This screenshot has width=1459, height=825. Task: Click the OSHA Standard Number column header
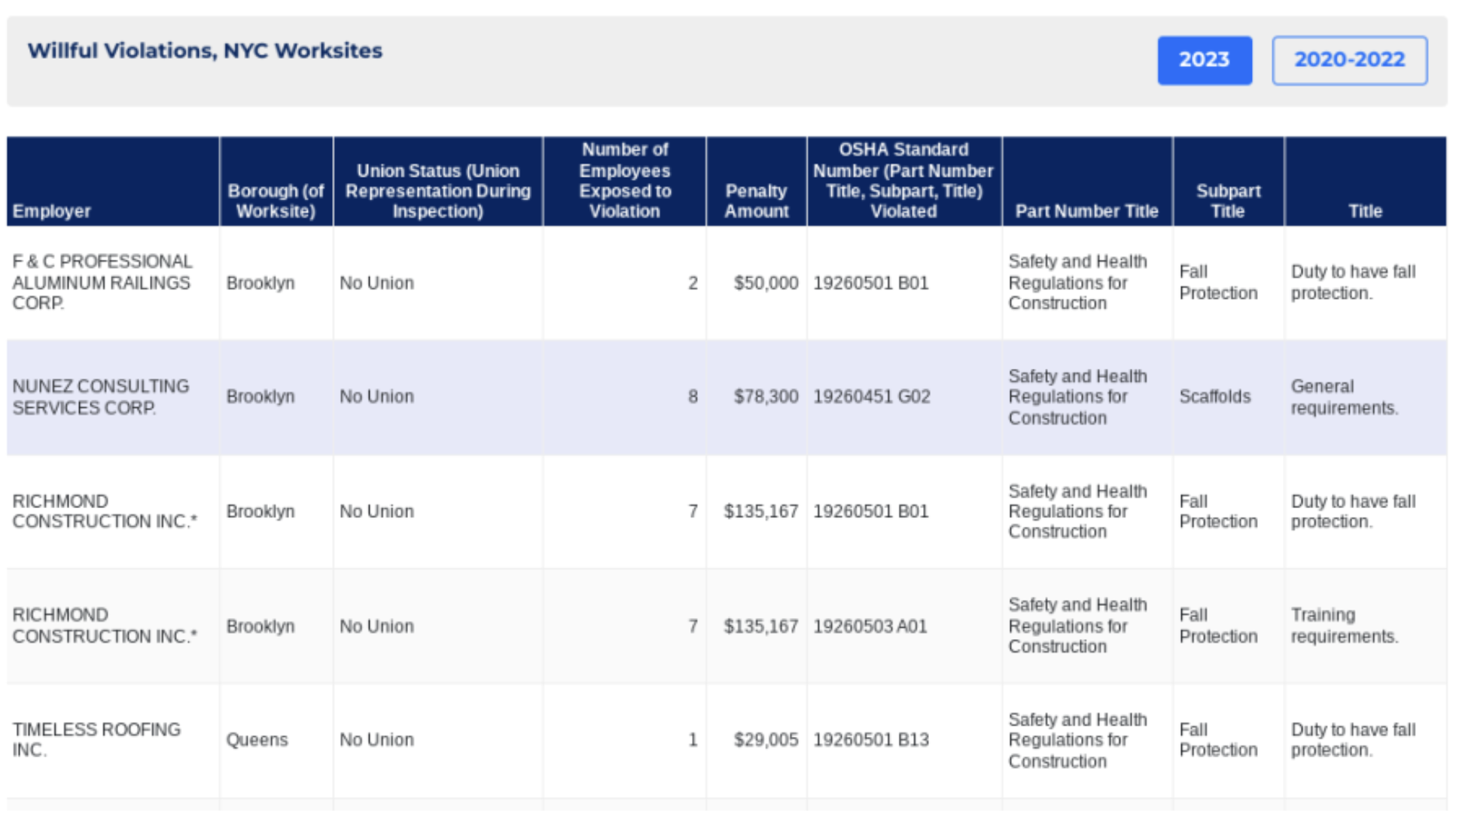903,181
